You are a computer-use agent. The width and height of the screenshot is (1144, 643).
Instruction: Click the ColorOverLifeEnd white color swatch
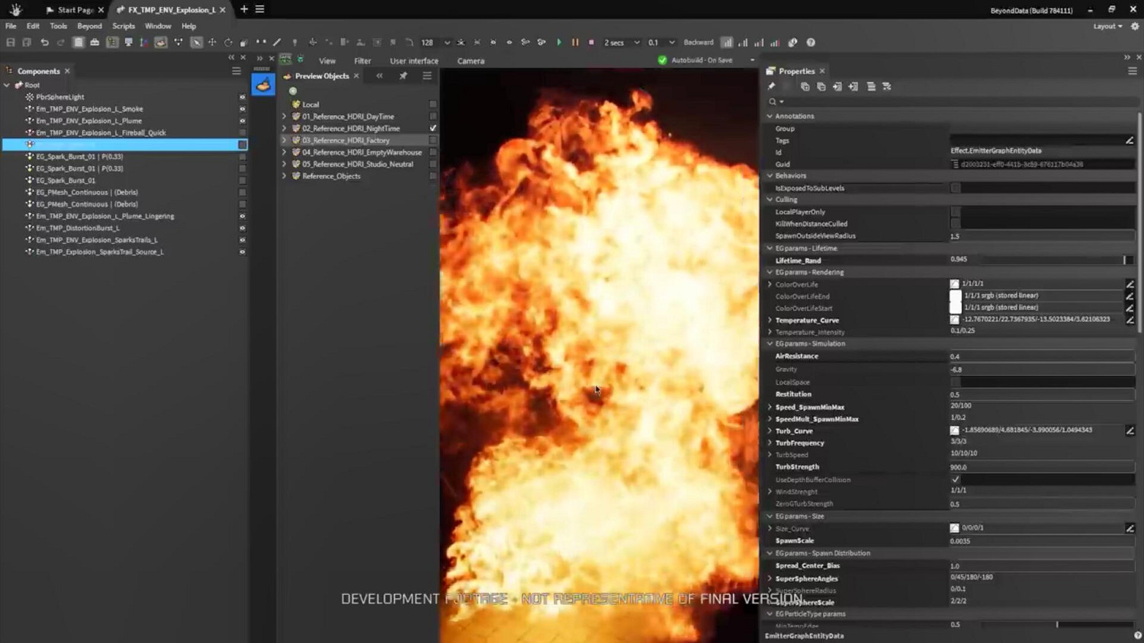[x=955, y=296]
